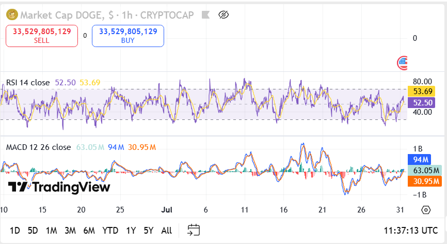Click the US flag event icon
Image resolution: width=447 pixels, height=244 pixels.
coord(403,63)
